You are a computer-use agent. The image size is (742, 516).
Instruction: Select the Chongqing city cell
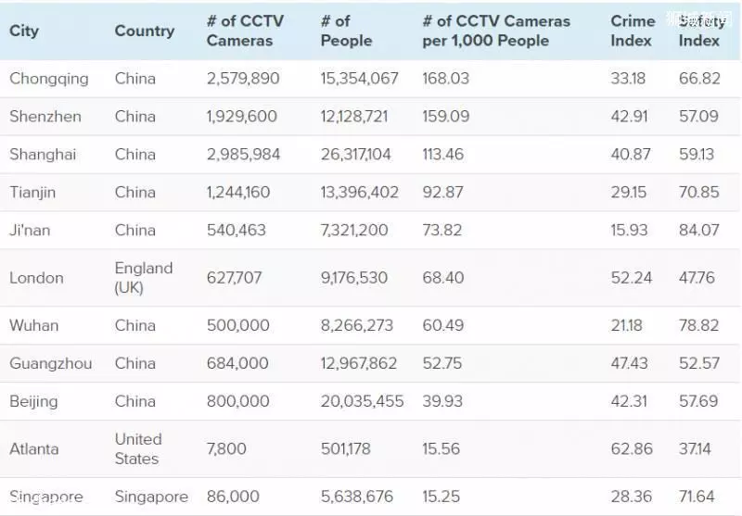[49, 79]
